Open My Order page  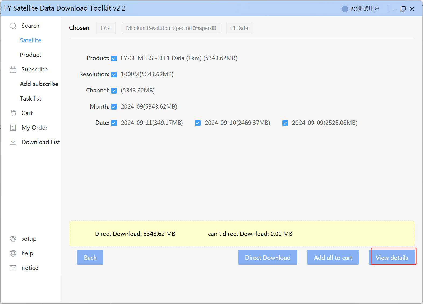(34, 127)
